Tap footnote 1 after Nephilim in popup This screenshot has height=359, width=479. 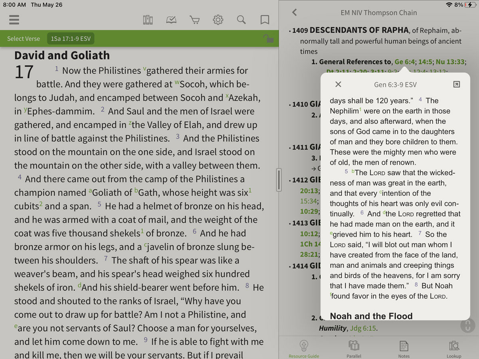[360, 109]
